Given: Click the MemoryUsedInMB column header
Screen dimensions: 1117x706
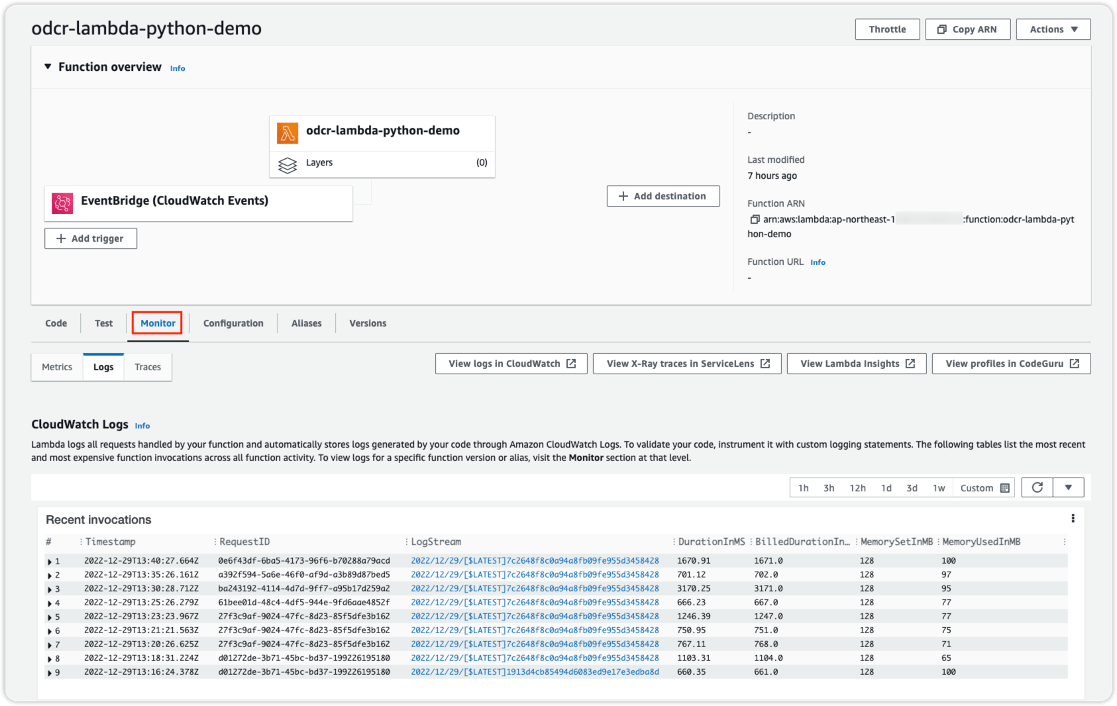Looking at the screenshot, I should [x=981, y=542].
